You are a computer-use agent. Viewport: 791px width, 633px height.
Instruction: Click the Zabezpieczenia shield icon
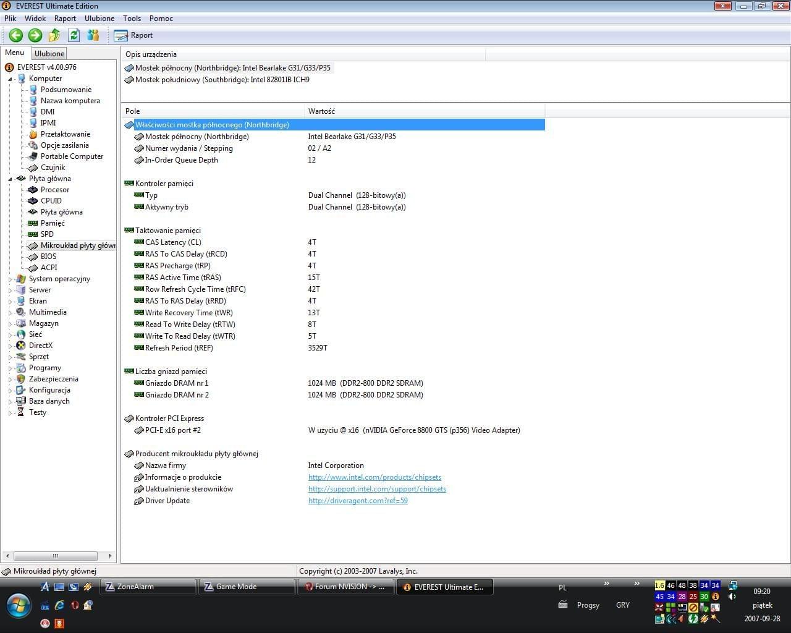(x=21, y=379)
